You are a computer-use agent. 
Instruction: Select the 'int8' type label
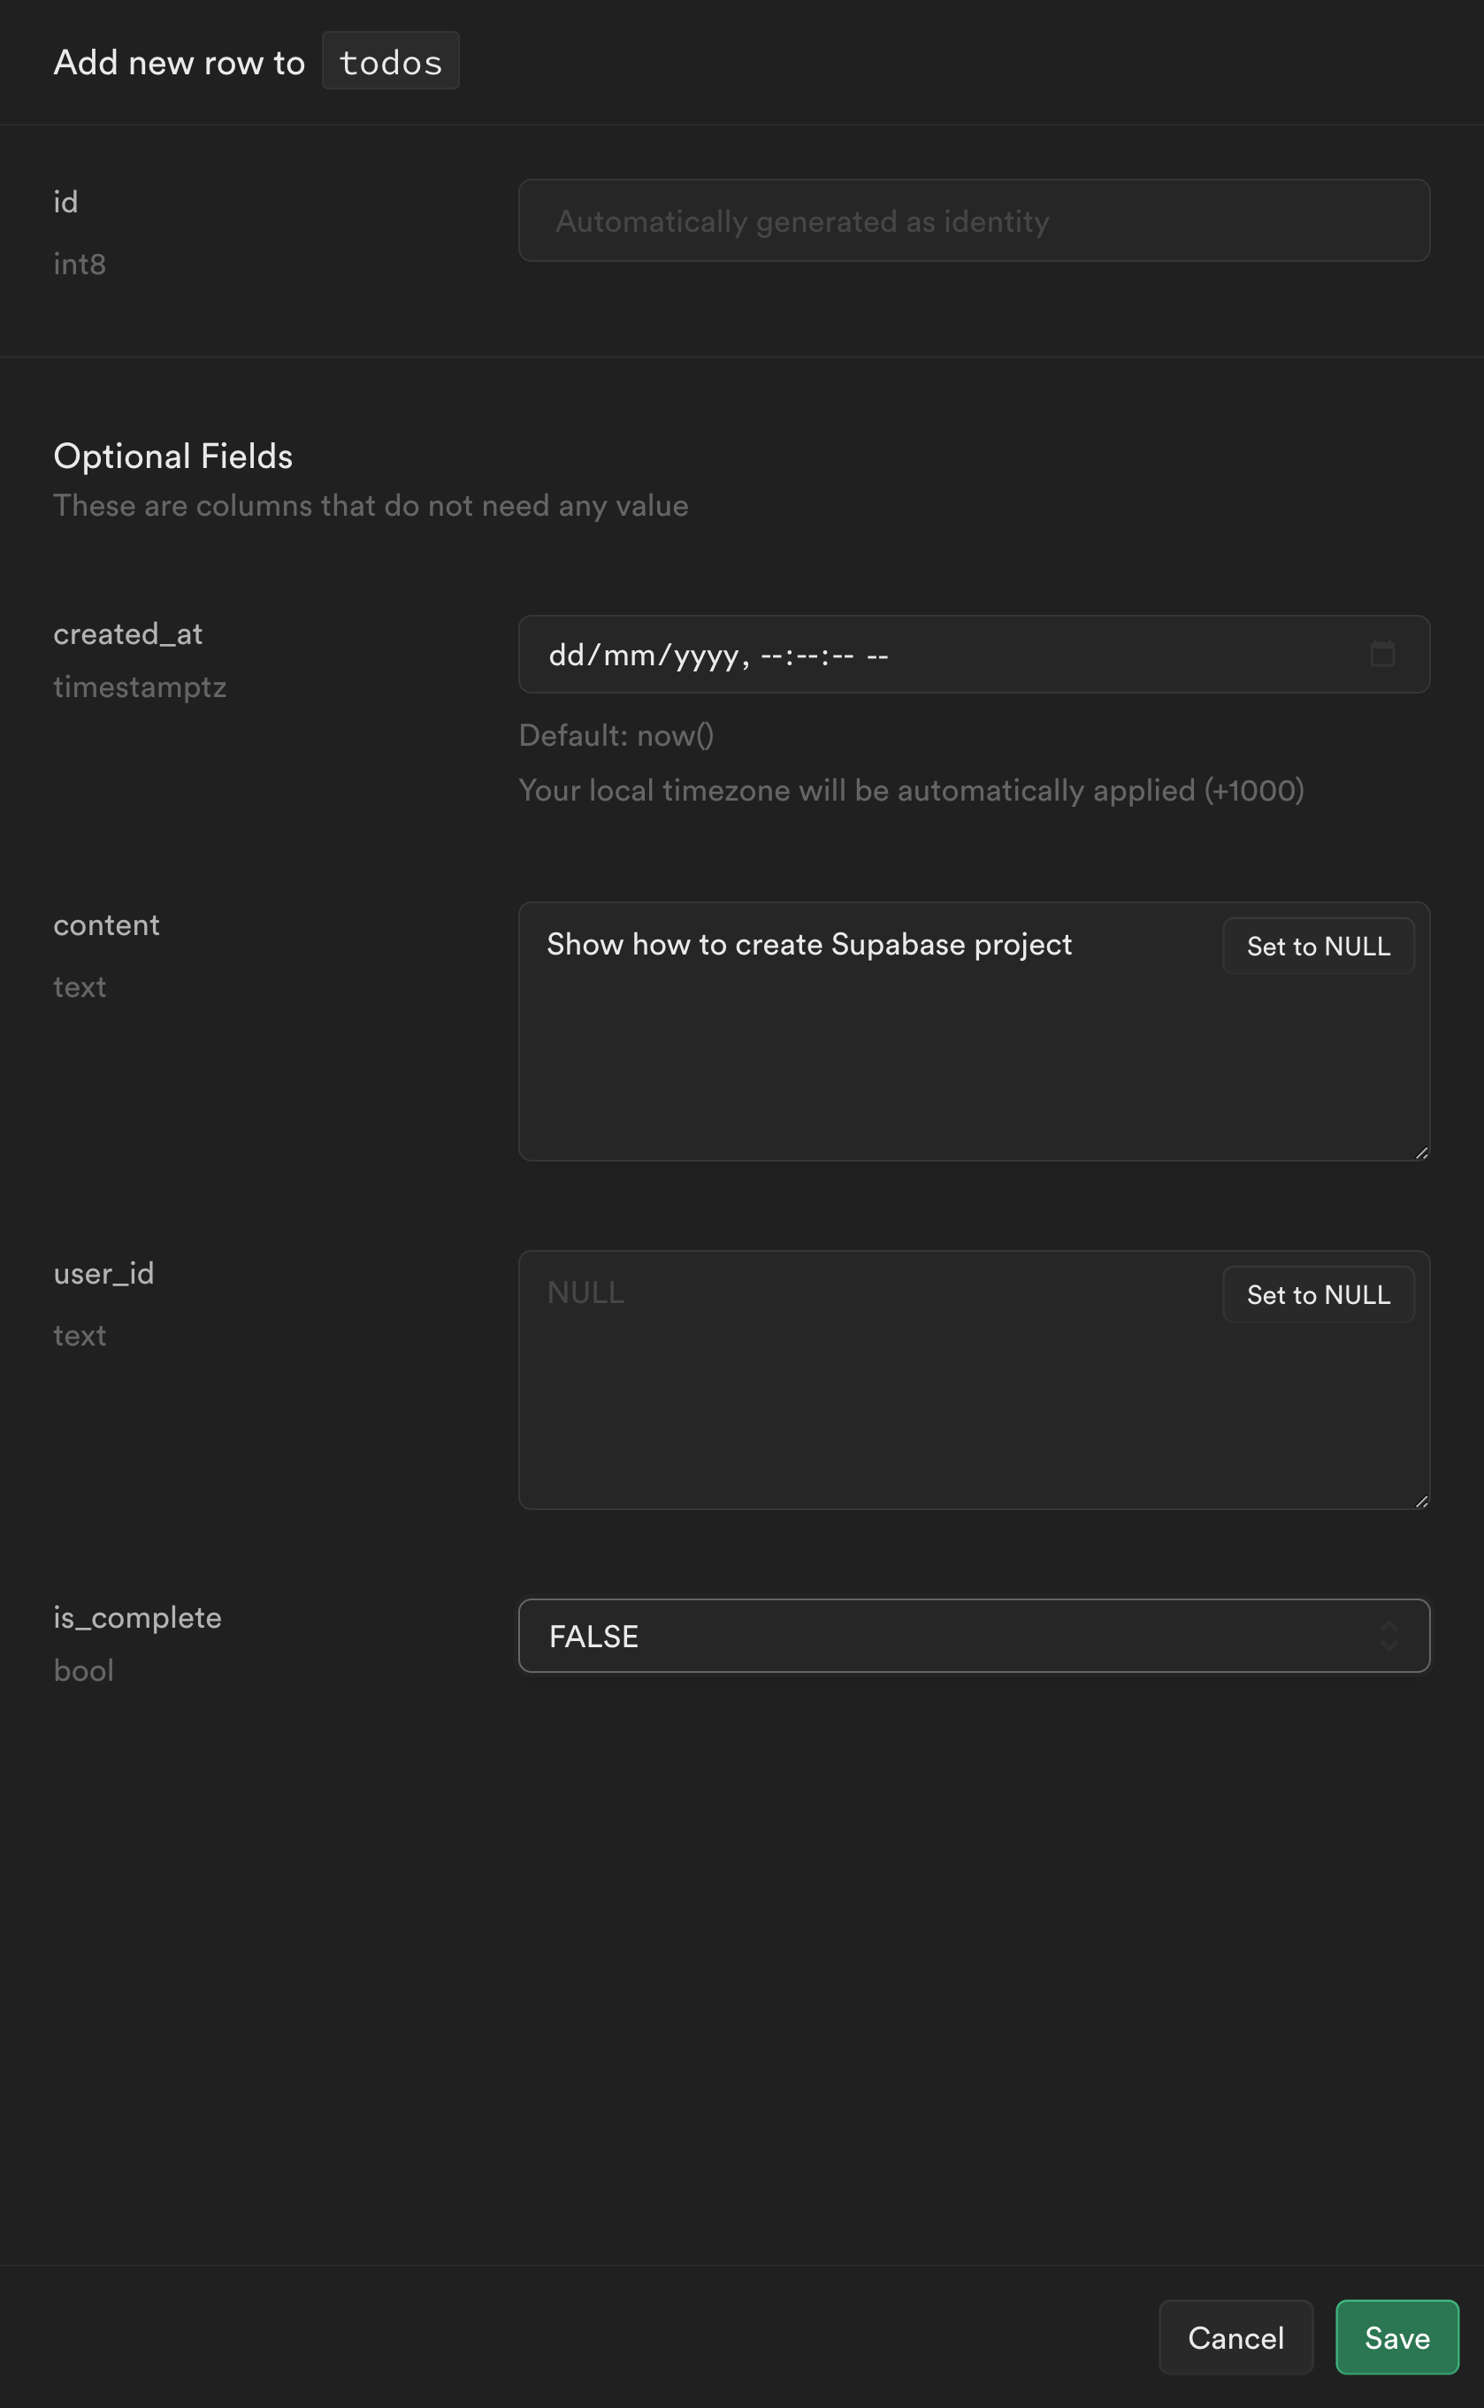pyautogui.click(x=80, y=264)
